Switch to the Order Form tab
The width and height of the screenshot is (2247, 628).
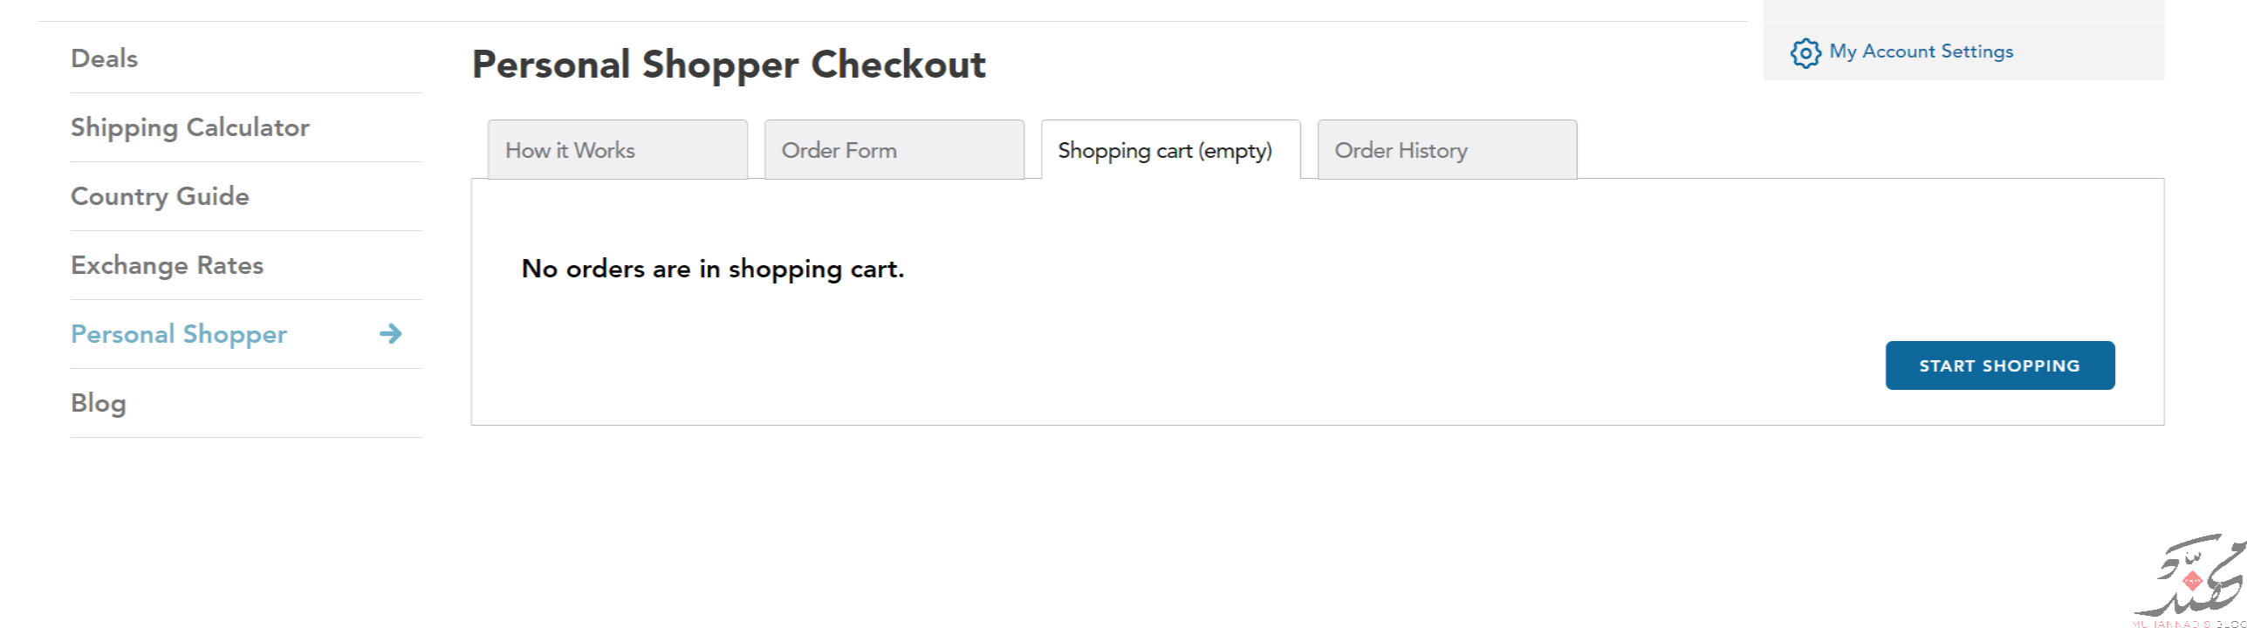(x=894, y=150)
